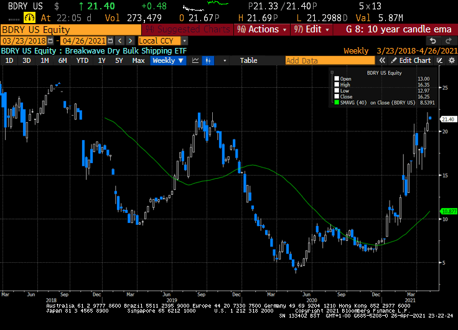Click the Weekly 3/23/2018-4/26/2021 range label

point(401,51)
